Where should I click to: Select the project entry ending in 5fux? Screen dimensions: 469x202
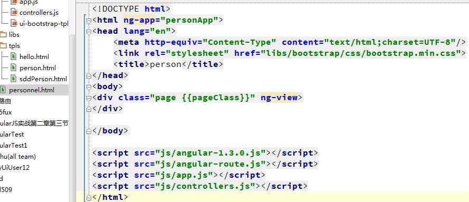click(x=6, y=112)
